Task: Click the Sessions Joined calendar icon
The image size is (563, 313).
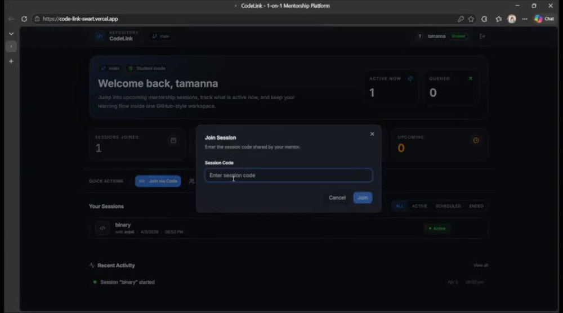Action: (173, 140)
